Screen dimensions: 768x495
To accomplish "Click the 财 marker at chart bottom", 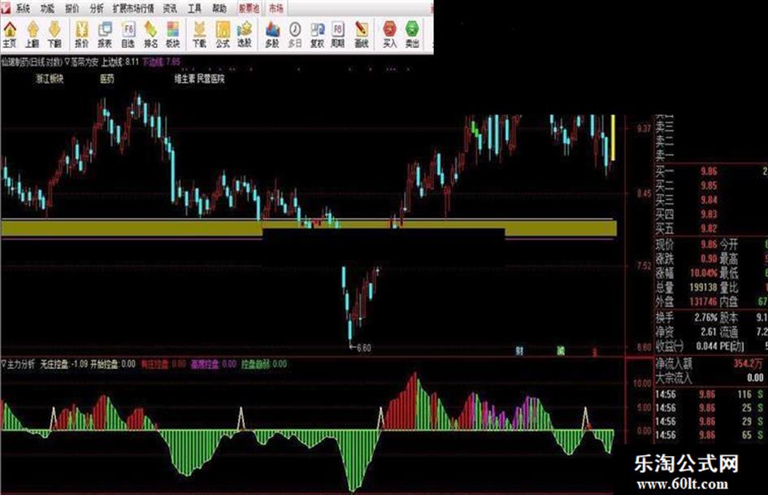I will click(519, 351).
